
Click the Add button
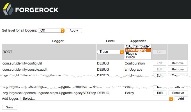pyautogui.click(x=181, y=99)
